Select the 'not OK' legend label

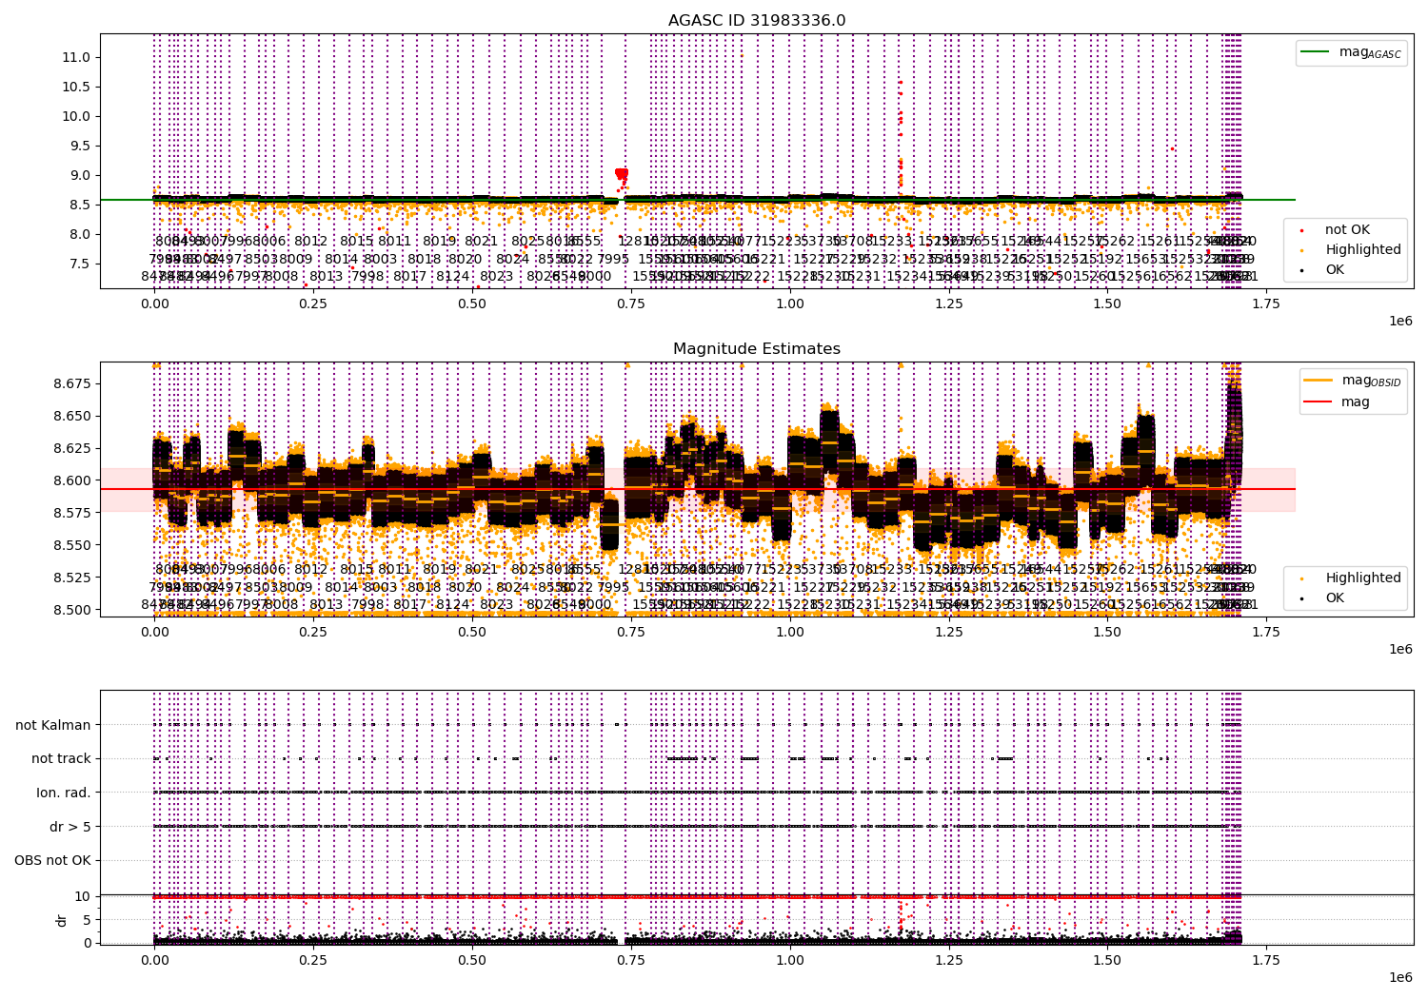tap(1348, 229)
